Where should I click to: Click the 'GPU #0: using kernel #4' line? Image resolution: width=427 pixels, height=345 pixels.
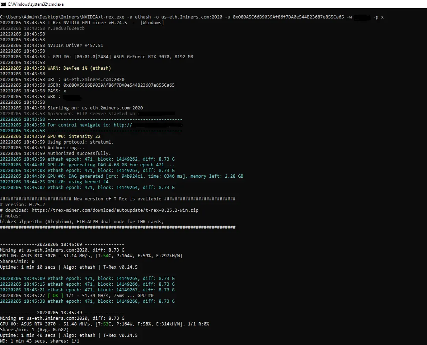54,182
